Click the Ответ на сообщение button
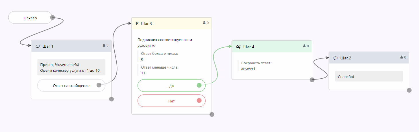The image size is (419, 132). pyautogui.click(x=71, y=86)
